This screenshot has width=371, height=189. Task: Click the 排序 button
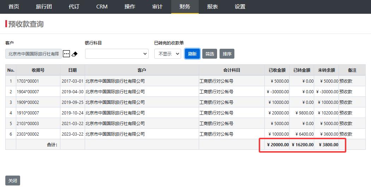click(x=227, y=54)
